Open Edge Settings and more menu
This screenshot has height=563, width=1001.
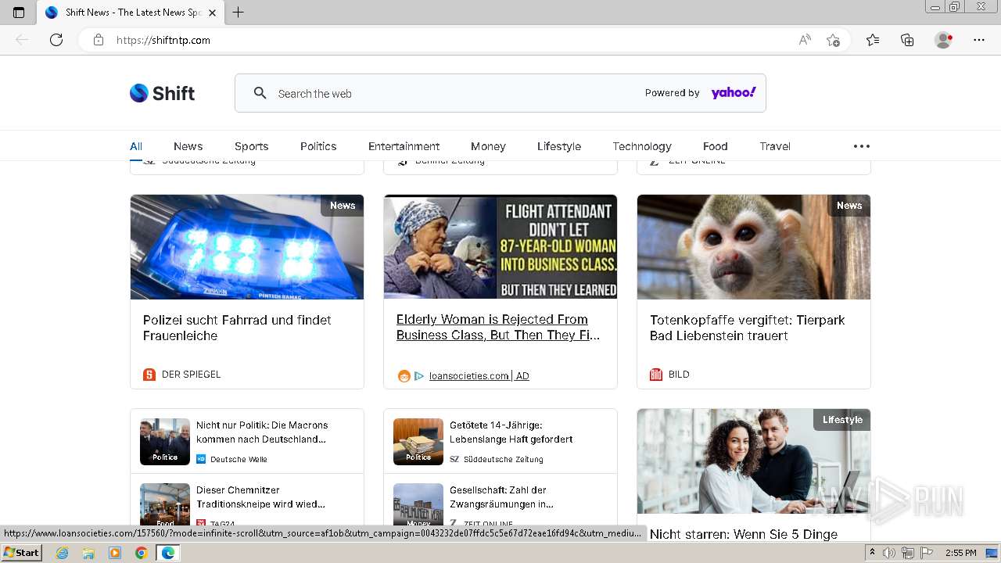click(979, 40)
